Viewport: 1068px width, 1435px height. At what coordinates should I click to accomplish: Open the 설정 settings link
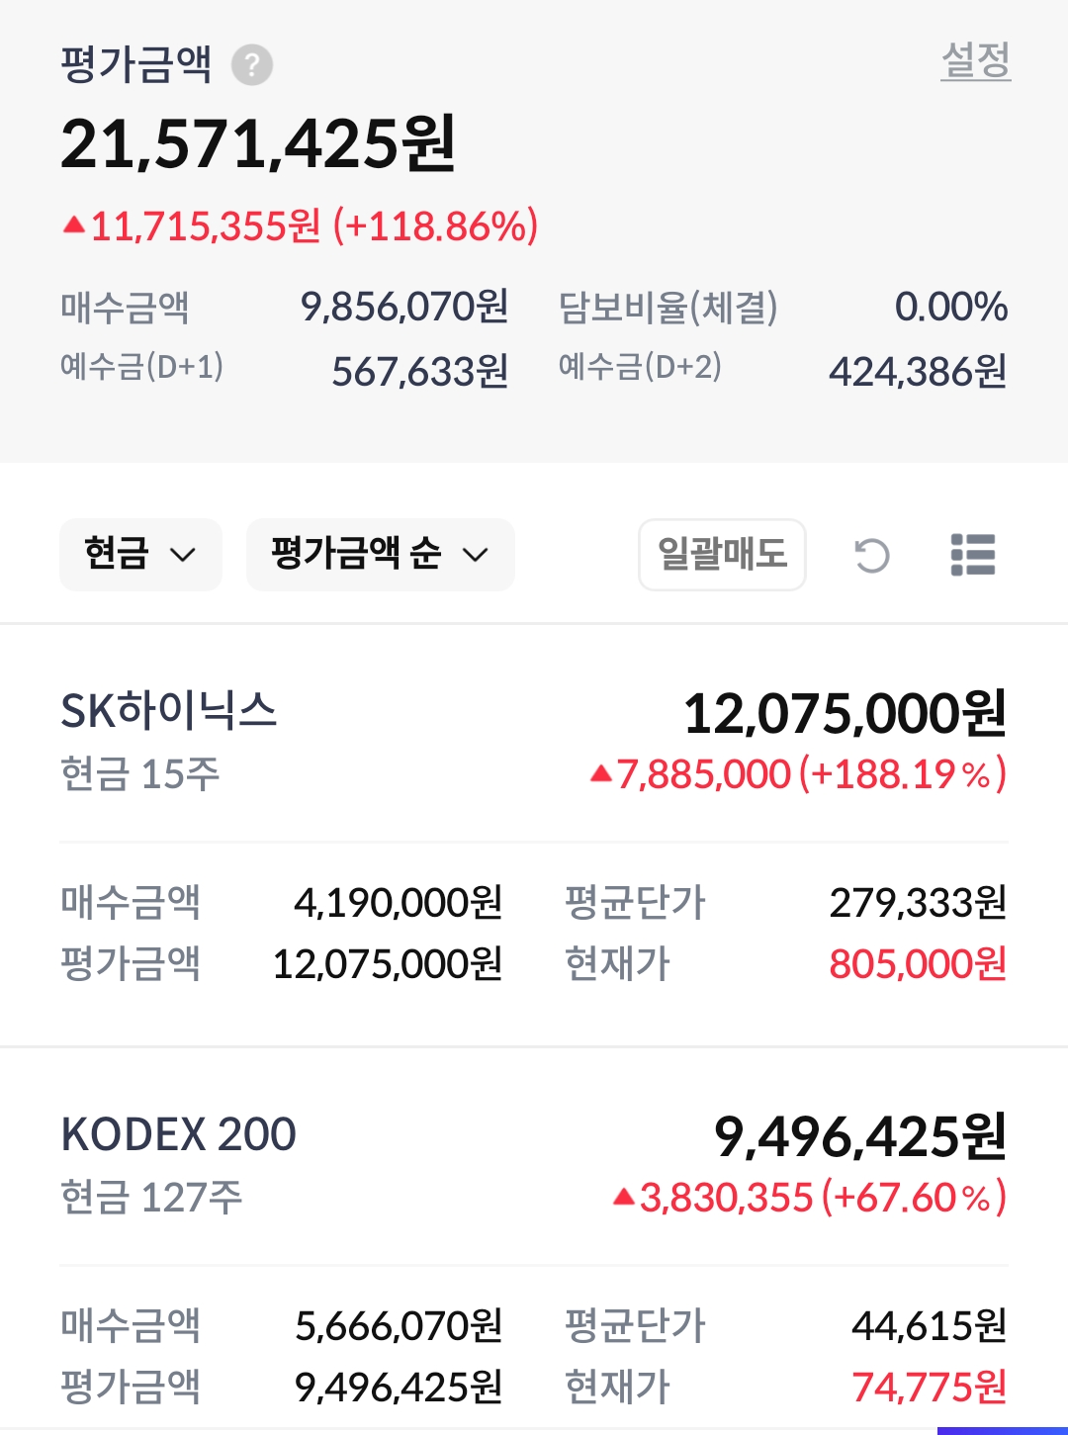975,61
